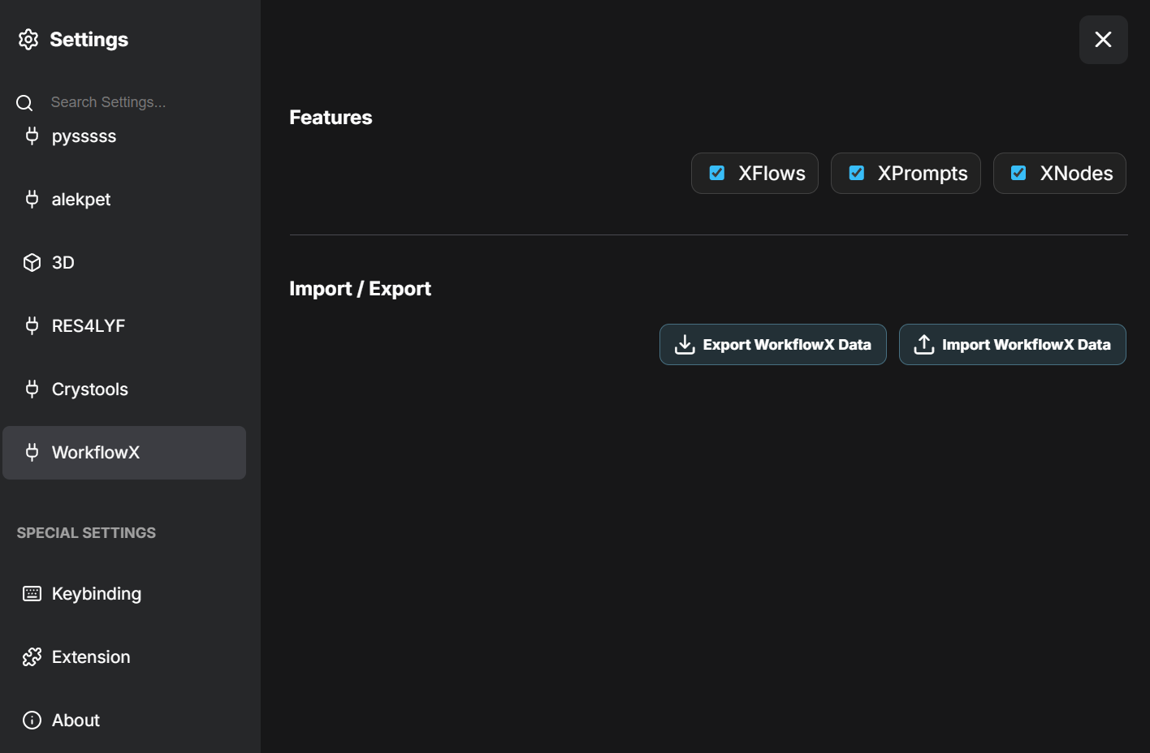
Task: Click the info circle About icon
Action: tap(32, 721)
